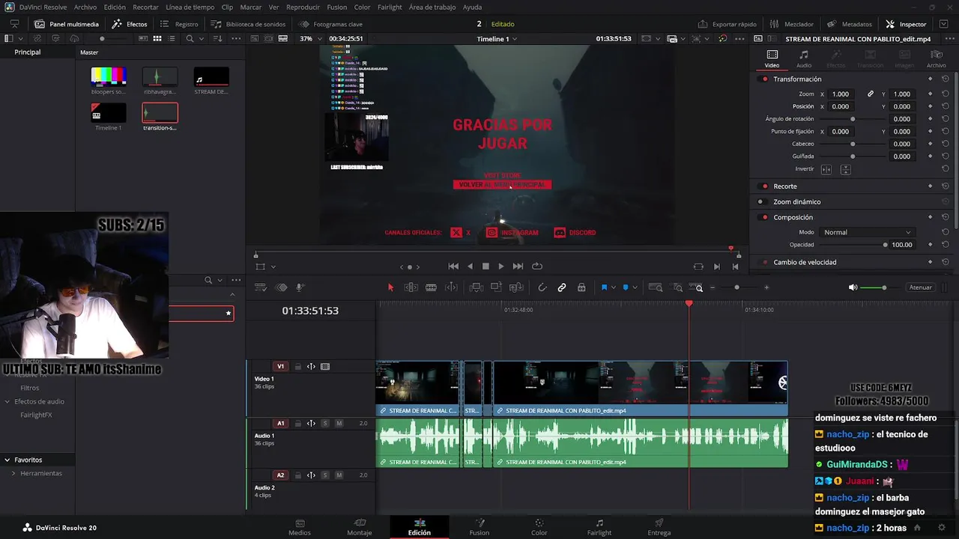Switch to the Archivo inspector tab
The image size is (959, 539).
click(937, 59)
